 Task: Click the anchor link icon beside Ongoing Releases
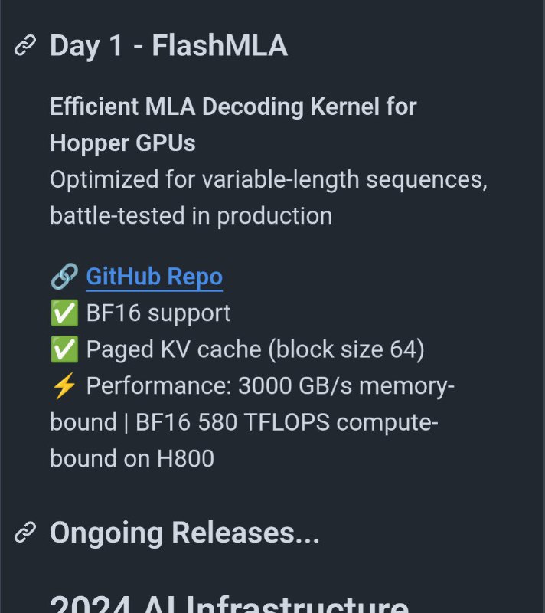click(25, 531)
